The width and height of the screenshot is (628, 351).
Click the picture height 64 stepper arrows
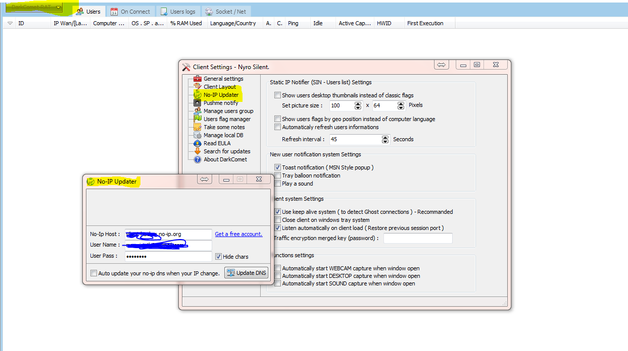coord(401,105)
